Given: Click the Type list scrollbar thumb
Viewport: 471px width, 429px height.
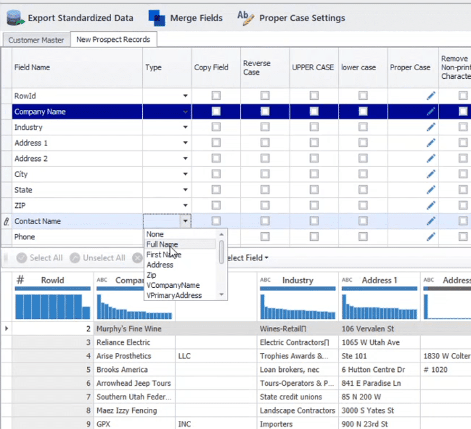Looking at the screenshot, I should coord(221,252).
